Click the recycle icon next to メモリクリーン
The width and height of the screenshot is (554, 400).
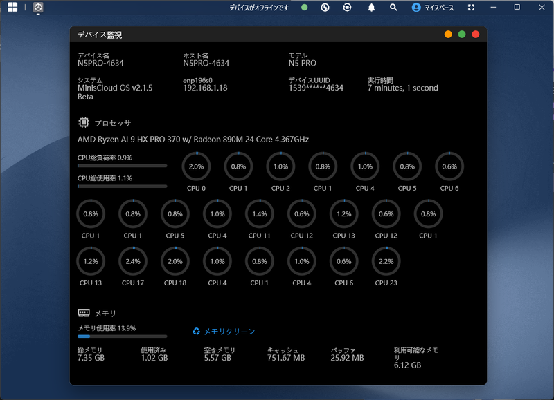196,331
